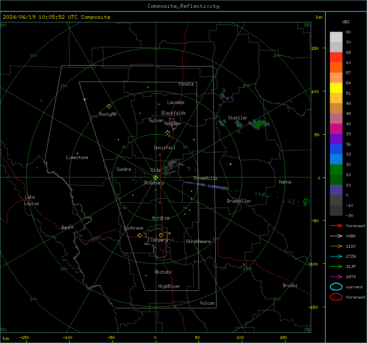The width and height of the screenshot is (367, 343).
Task: Pick the bright green 20 dBZ swatch
Action: coord(336,169)
